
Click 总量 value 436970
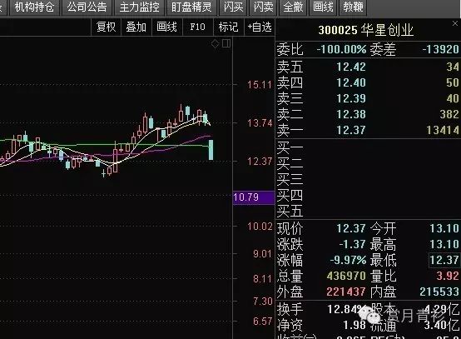pos(346,276)
